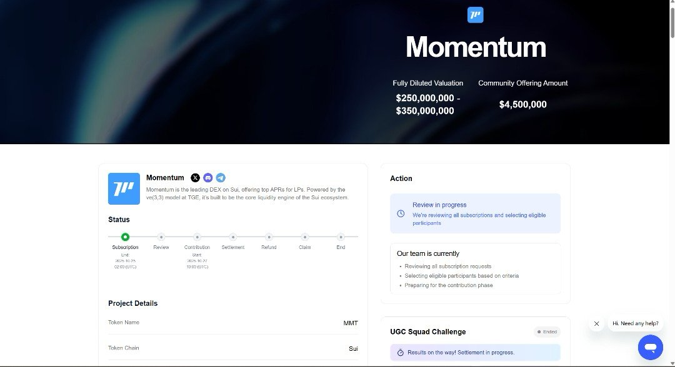Viewport: 675px width, 367px height.
Task: Click the Momentum project logo tile
Action: 124,188
